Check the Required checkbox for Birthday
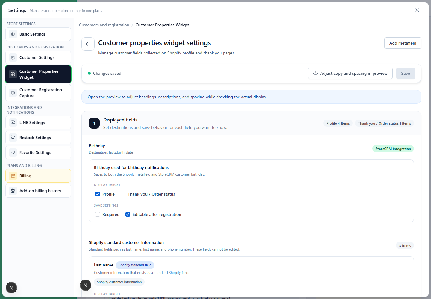 [98, 214]
